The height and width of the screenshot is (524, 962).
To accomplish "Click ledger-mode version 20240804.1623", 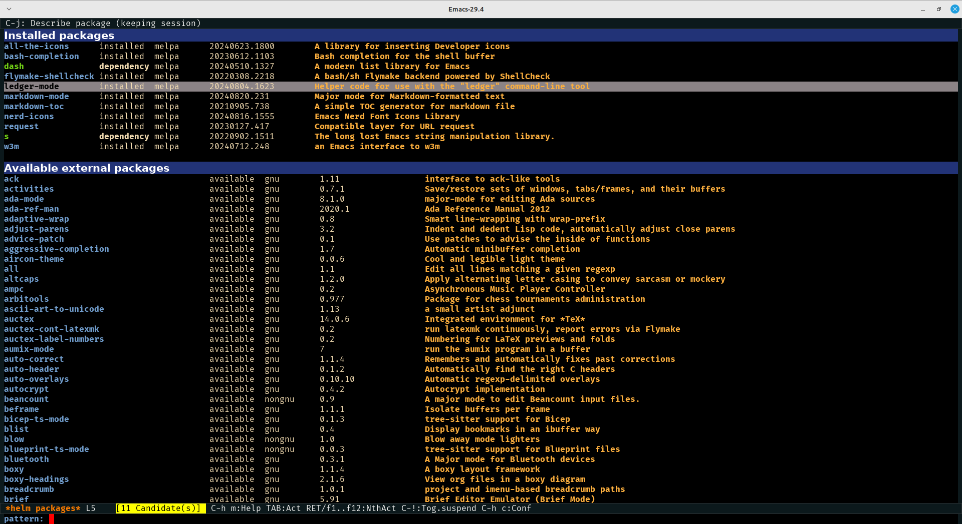I will pos(242,87).
